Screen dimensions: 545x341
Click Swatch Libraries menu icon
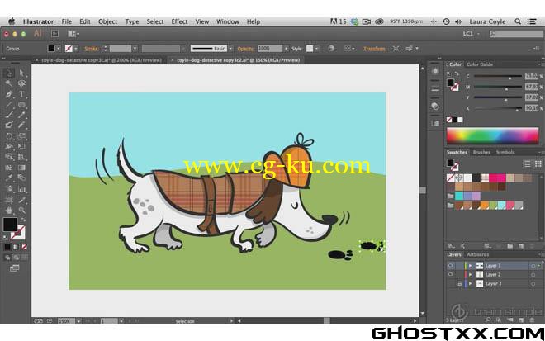pyautogui.click(x=451, y=246)
